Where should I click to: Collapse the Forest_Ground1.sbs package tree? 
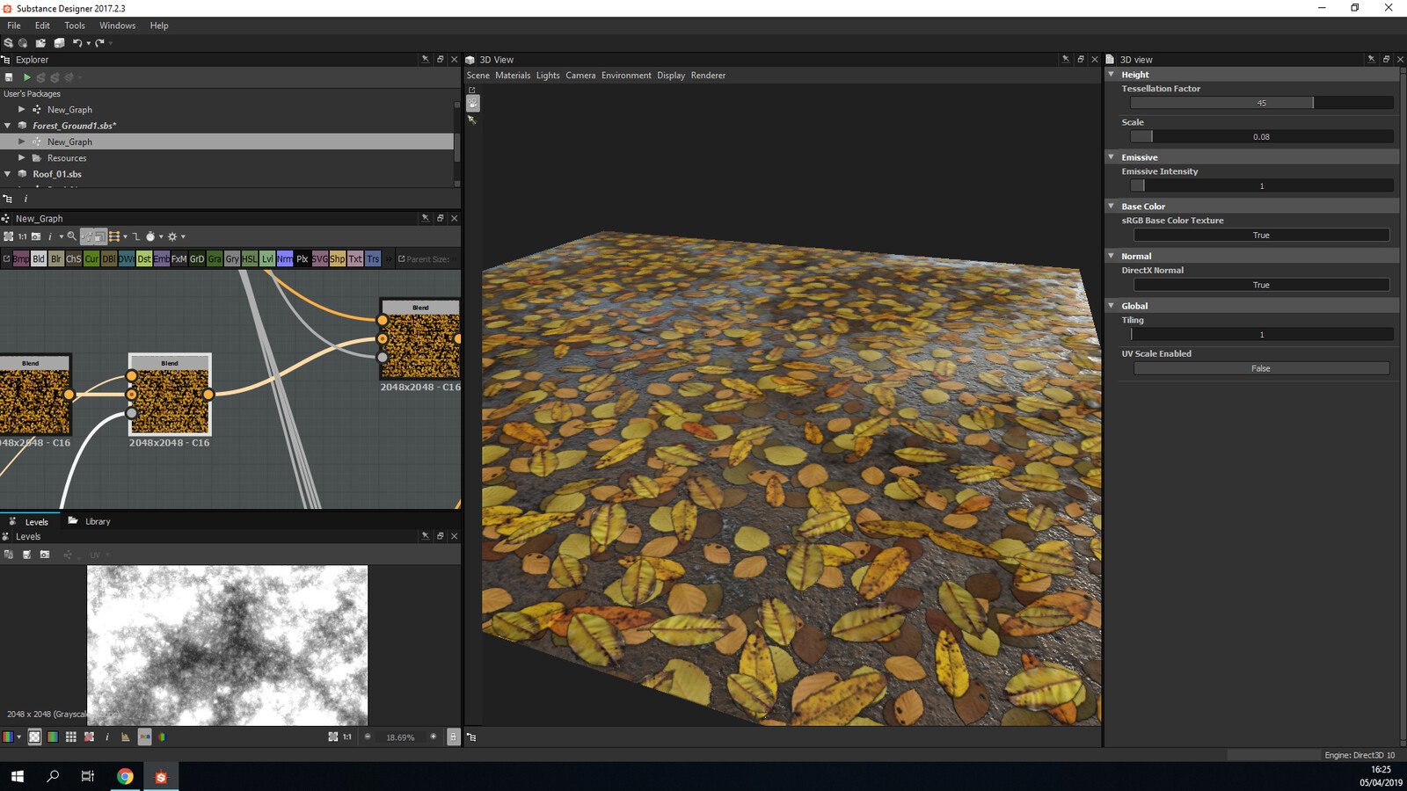(x=8, y=126)
